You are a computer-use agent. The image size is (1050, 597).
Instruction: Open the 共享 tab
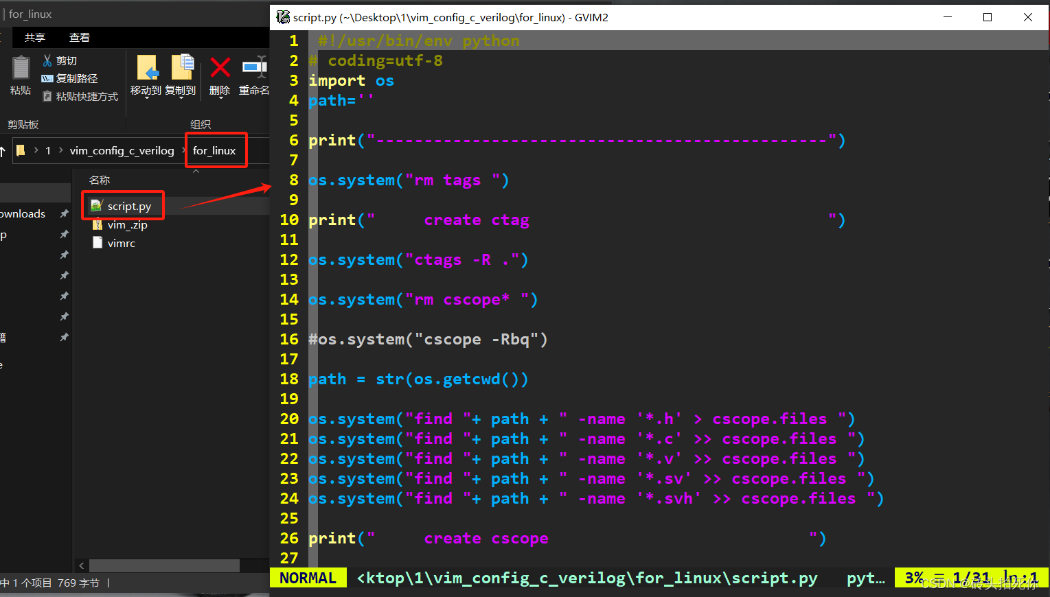click(x=34, y=37)
